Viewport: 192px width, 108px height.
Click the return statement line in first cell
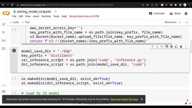pos(89,41)
